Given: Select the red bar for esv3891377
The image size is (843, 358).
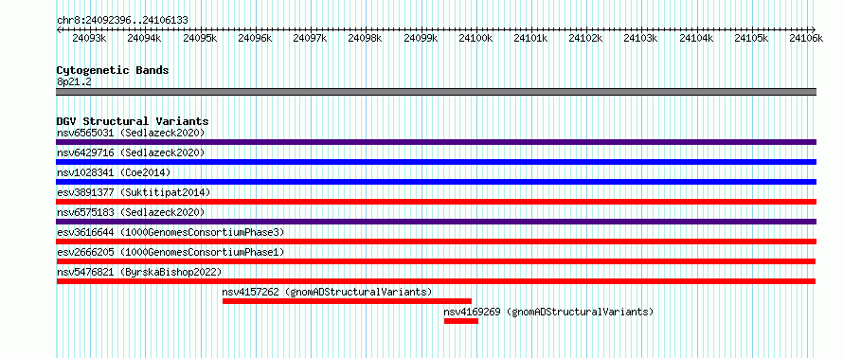Looking at the screenshot, I should coord(436,202).
